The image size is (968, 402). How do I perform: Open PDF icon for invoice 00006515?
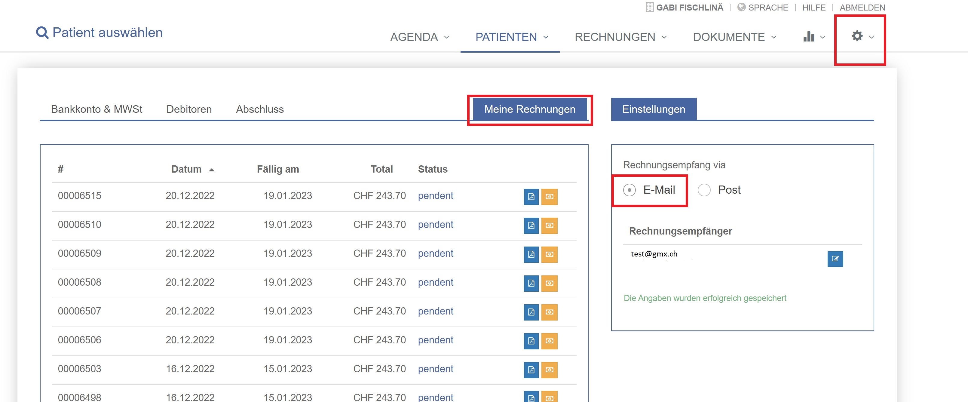531,197
